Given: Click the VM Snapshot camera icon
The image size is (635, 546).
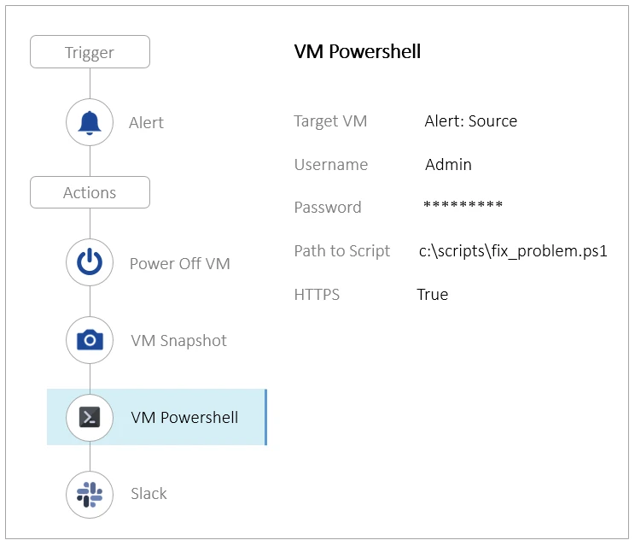Looking at the screenshot, I should pyautogui.click(x=90, y=340).
